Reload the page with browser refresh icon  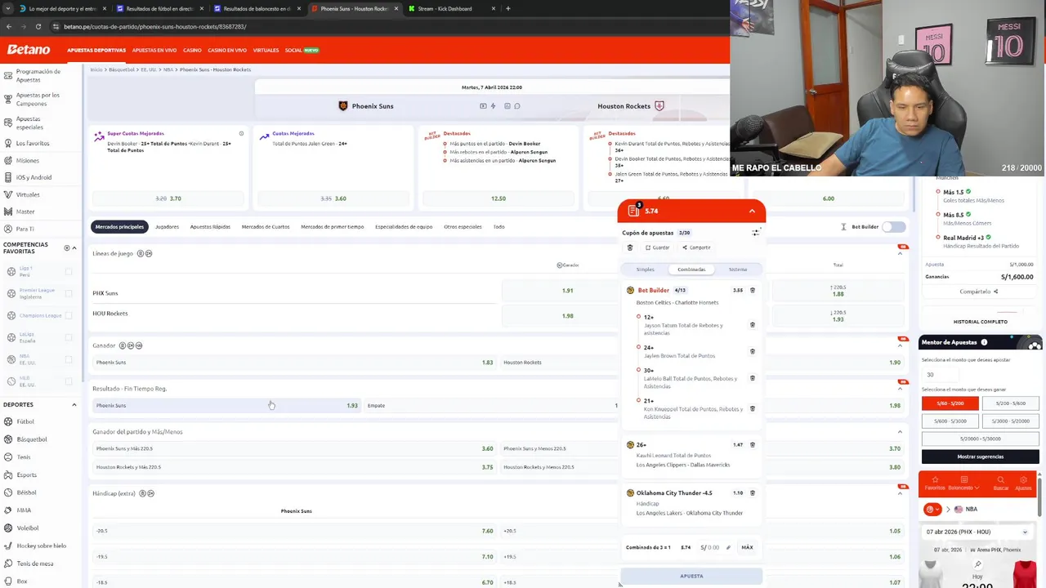(38, 26)
